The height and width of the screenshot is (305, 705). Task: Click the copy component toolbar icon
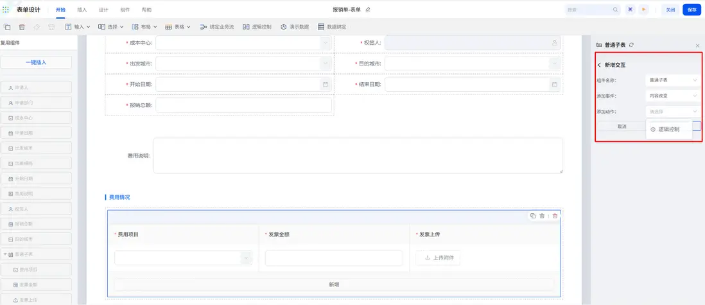pyautogui.click(x=7, y=27)
